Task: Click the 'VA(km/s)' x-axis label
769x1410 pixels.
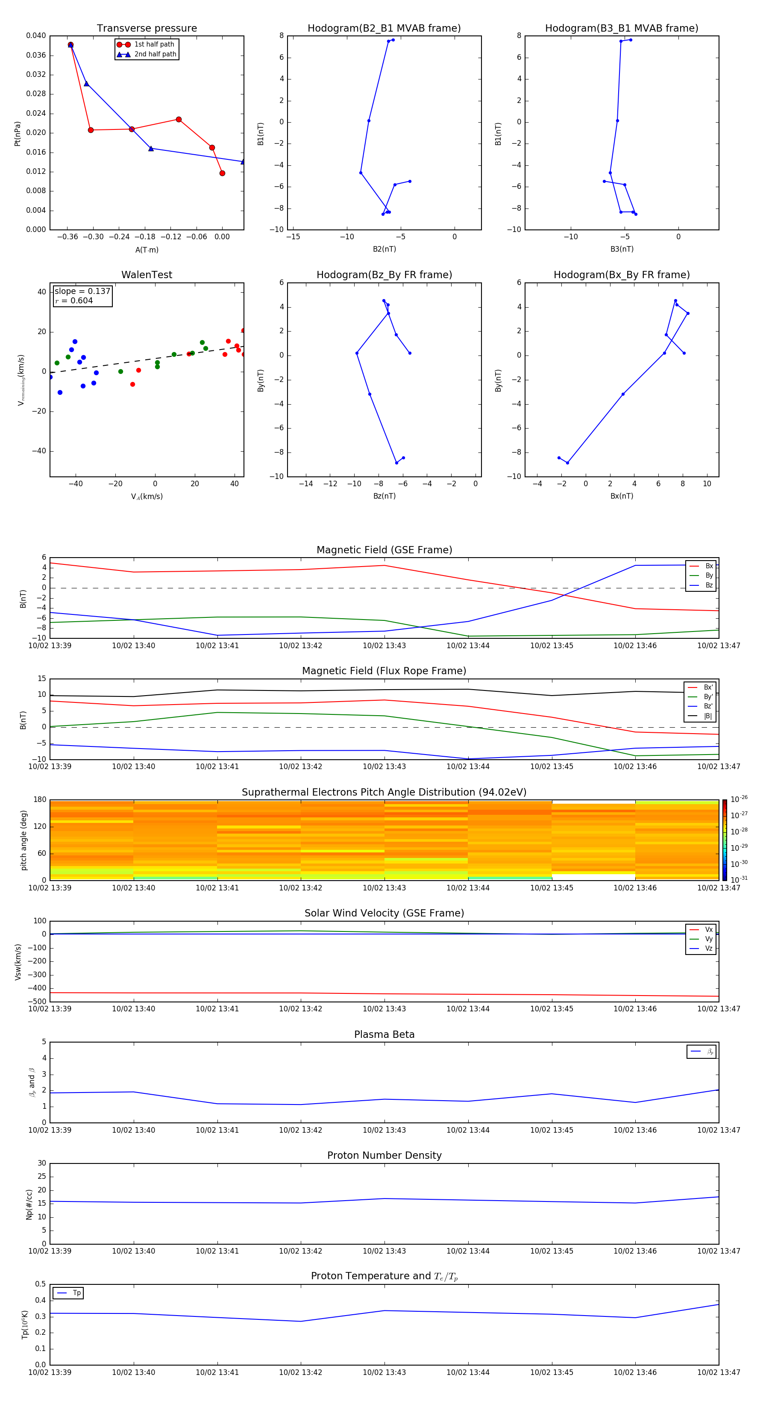Action: click(x=147, y=496)
